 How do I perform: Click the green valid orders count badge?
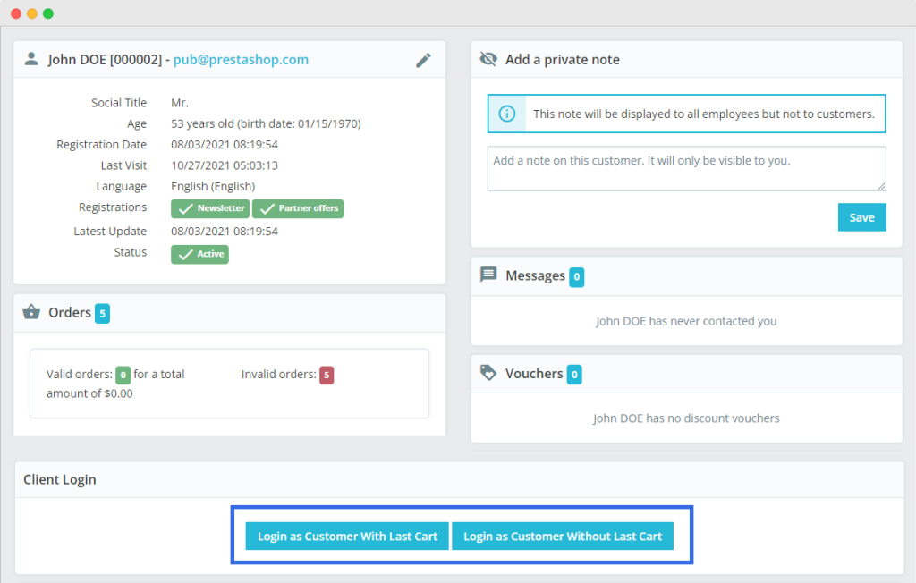point(123,375)
